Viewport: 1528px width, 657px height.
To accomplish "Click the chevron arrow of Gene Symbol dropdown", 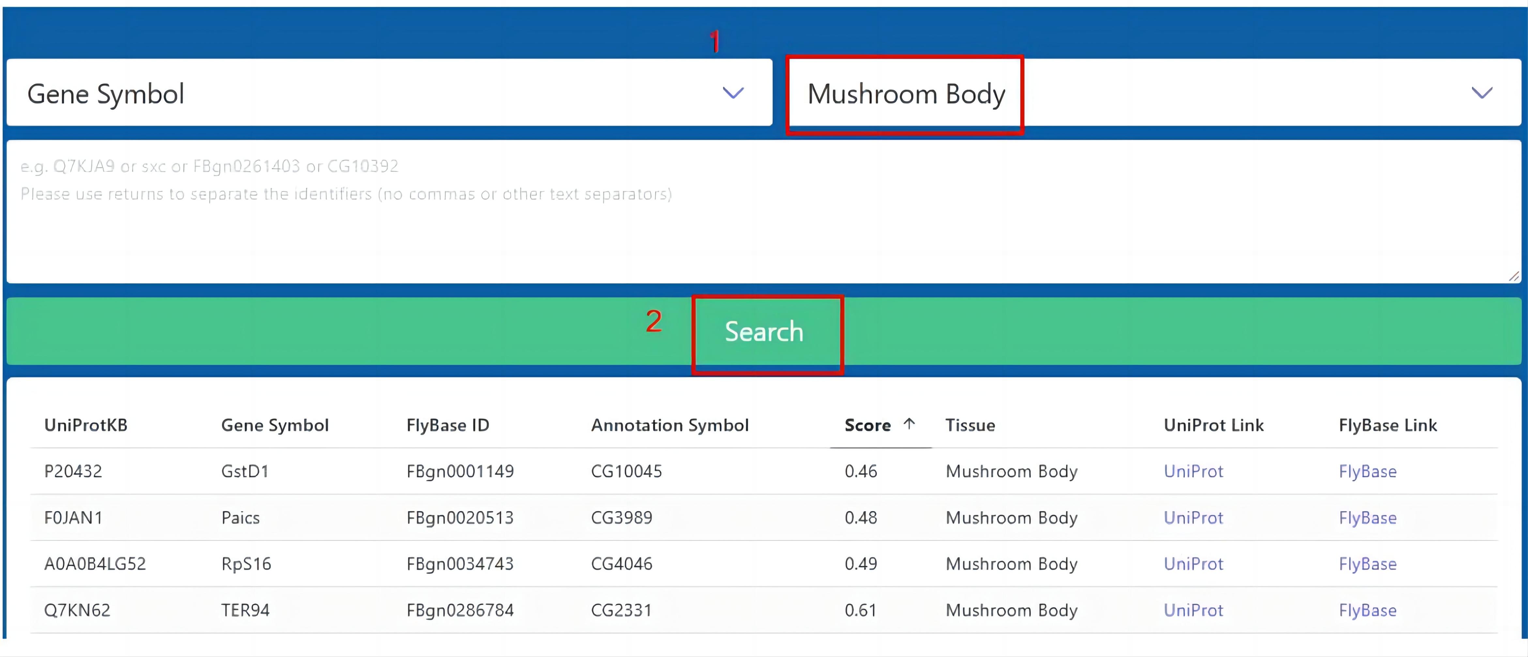I will pos(733,93).
